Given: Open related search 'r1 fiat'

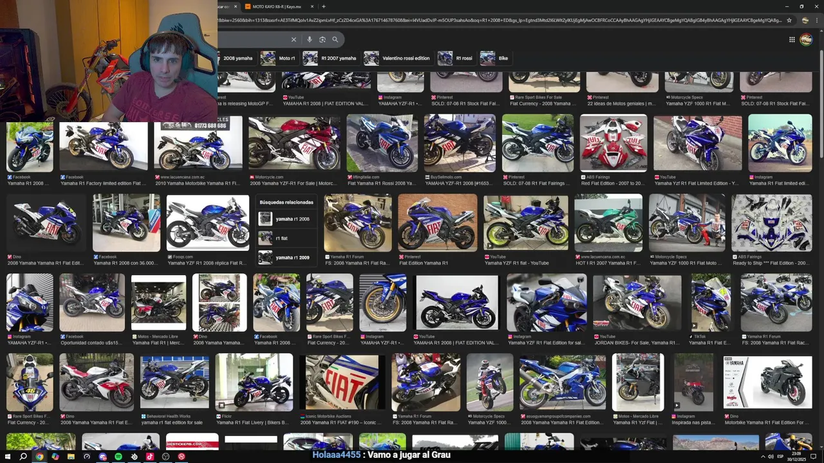Looking at the screenshot, I should [286, 238].
